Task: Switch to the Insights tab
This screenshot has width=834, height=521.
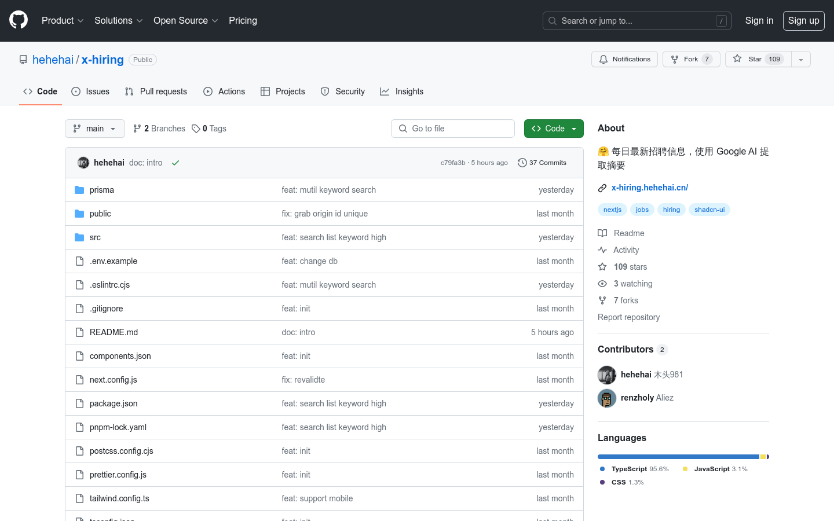Action: click(x=402, y=91)
